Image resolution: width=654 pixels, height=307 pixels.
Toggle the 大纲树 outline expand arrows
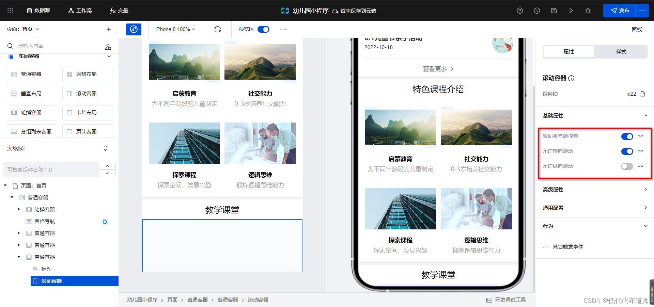pos(106,148)
